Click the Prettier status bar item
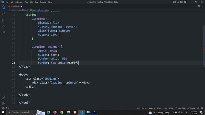Viewport: 205px width, 115px height. pos(191,108)
